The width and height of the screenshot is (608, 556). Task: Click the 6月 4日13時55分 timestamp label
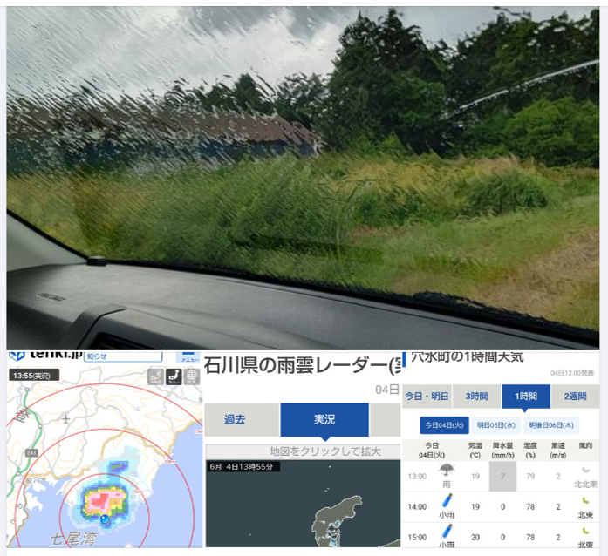(243, 466)
